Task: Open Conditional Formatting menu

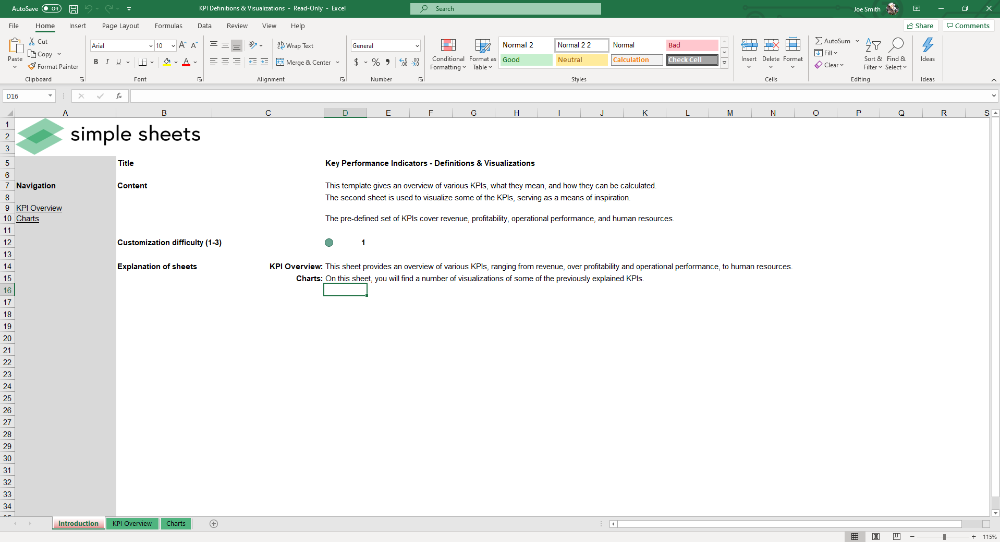Action: [x=448, y=55]
